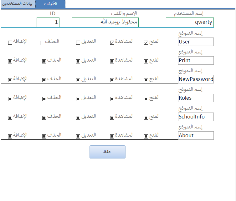Screen dimensions: 236x201
Task: Toggle الفتح checkbox for SchoolInfo
Action: pos(146,118)
